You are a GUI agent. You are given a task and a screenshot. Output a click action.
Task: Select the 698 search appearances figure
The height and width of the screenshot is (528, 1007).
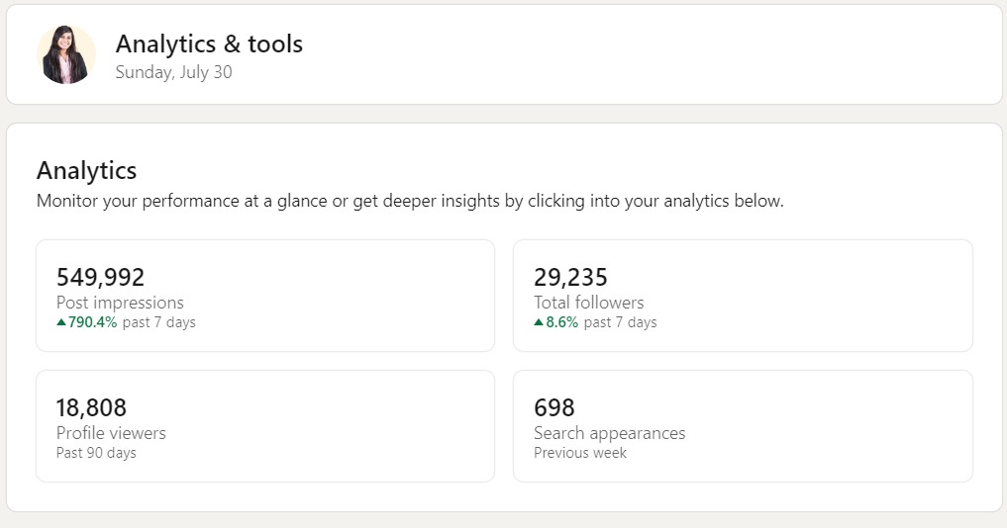point(554,407)
